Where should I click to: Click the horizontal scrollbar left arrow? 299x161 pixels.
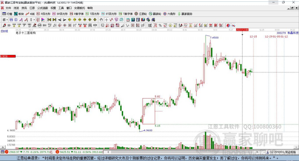coord(108,152)
